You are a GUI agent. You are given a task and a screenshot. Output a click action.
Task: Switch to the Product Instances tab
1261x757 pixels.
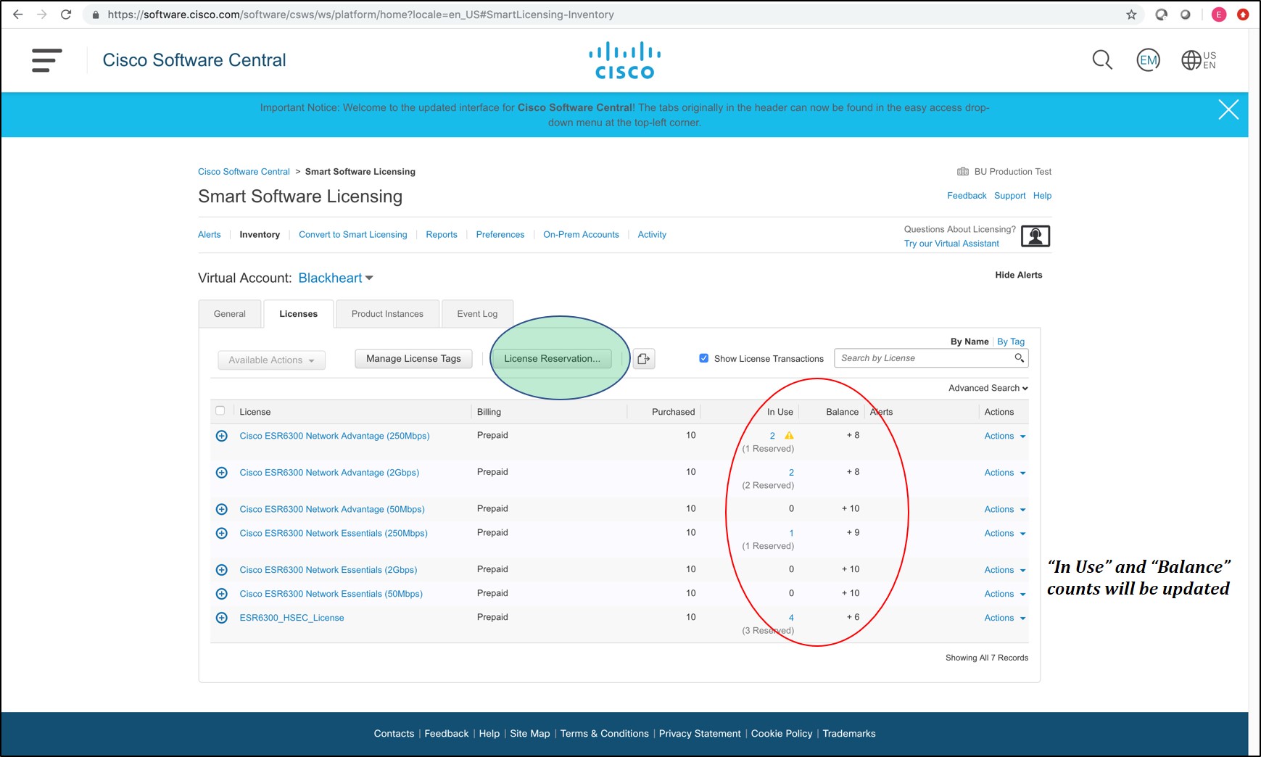[387, 314]
